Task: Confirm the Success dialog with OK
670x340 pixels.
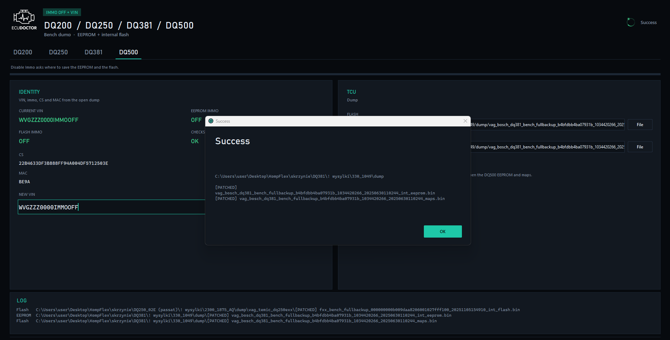Action: [x=443, y=231]
